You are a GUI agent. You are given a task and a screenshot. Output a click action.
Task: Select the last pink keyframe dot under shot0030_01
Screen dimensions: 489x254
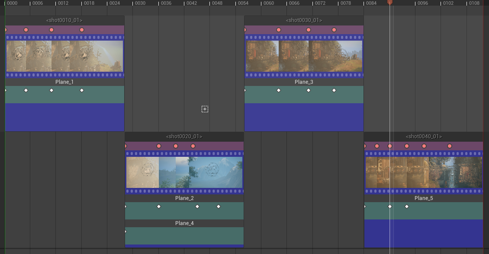pos(334,30)
